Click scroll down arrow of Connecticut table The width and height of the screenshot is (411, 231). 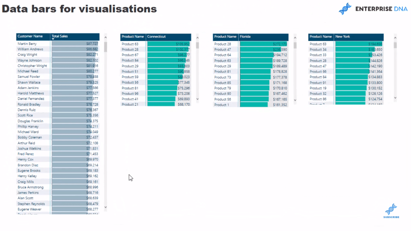197,99
